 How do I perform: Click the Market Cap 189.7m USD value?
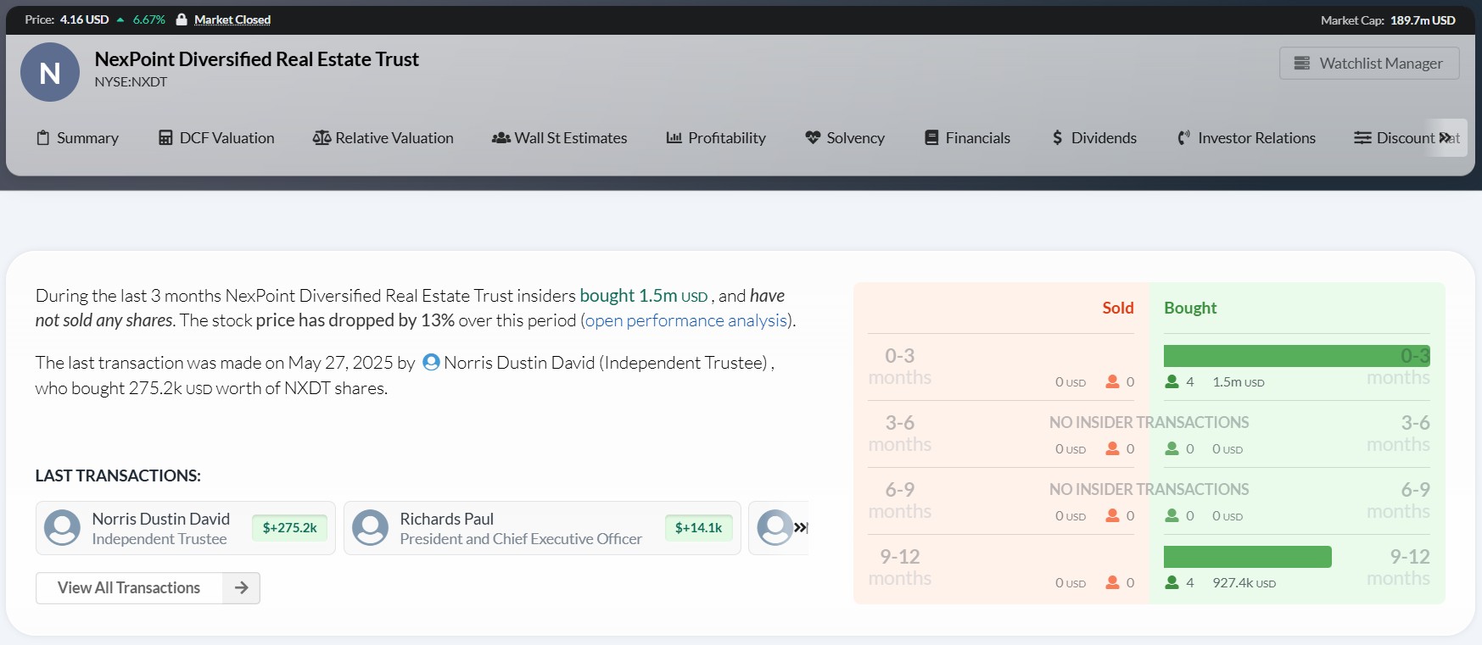1423,19
